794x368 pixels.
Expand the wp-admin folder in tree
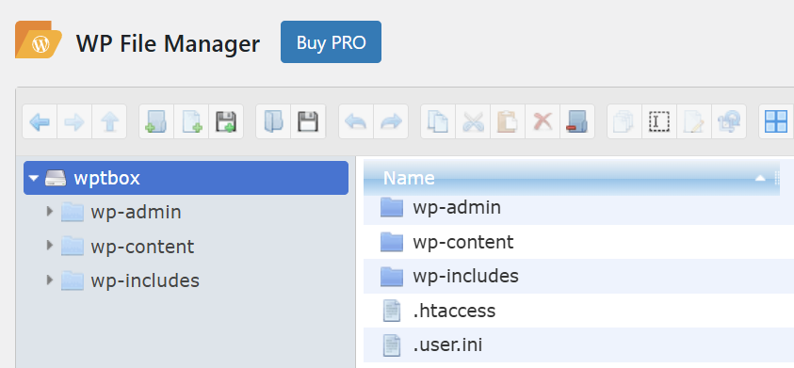tap(50, 211)
